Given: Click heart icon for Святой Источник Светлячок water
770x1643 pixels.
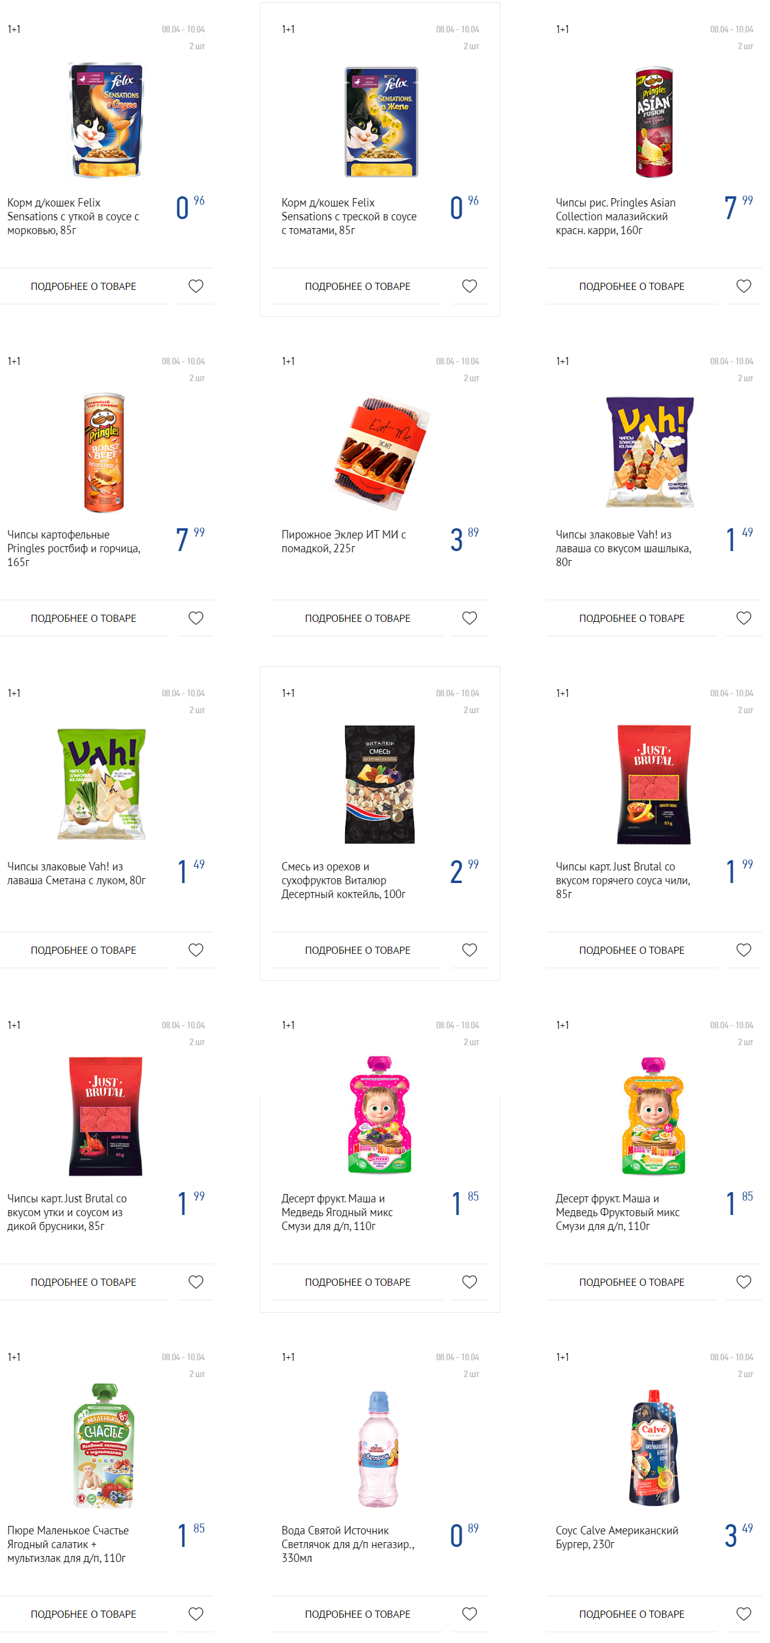Looking at the screenshot, I should (469, 1612).
